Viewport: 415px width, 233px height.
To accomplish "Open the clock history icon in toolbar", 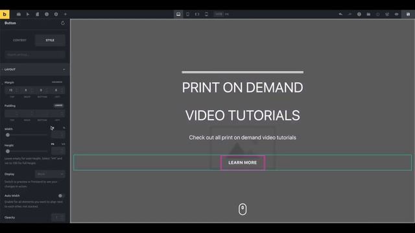I will click(47, 14).
